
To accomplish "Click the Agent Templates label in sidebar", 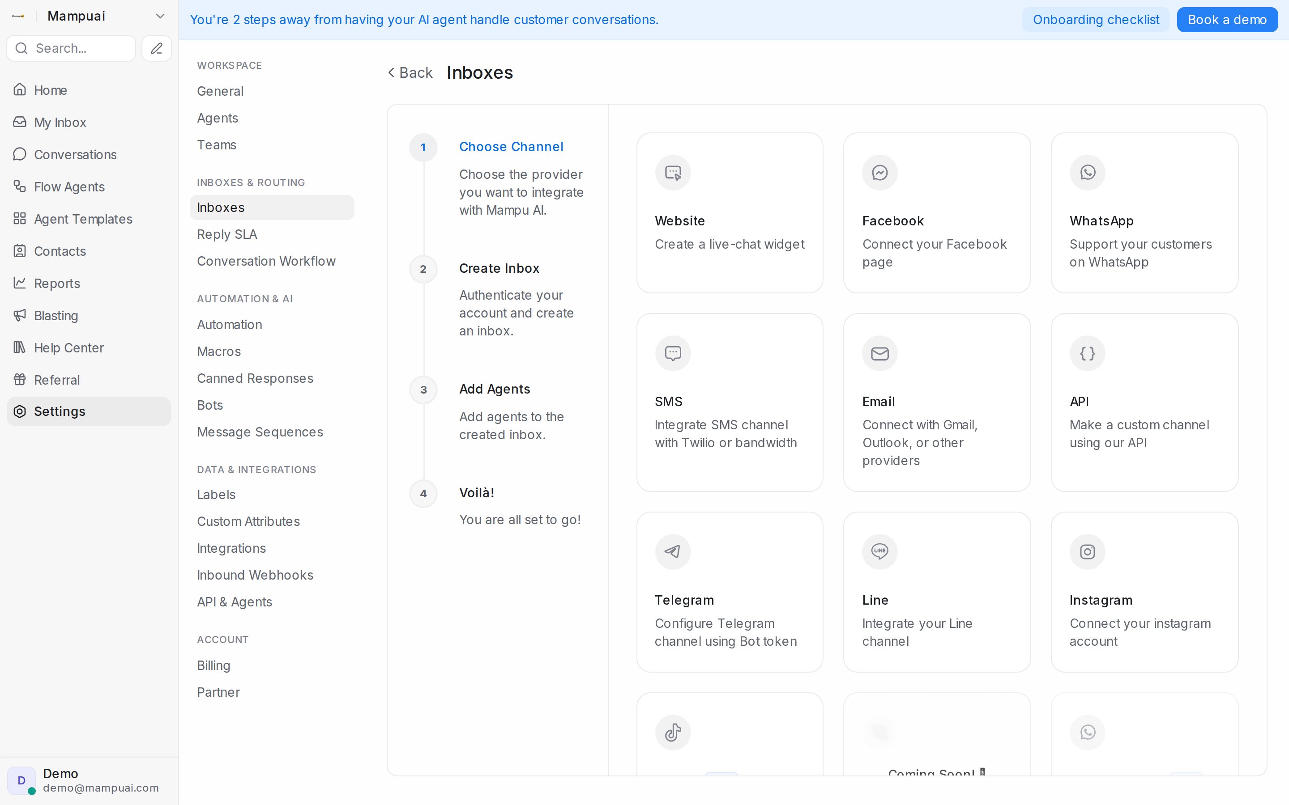I will pyautogui.click(x=83, y=219).
